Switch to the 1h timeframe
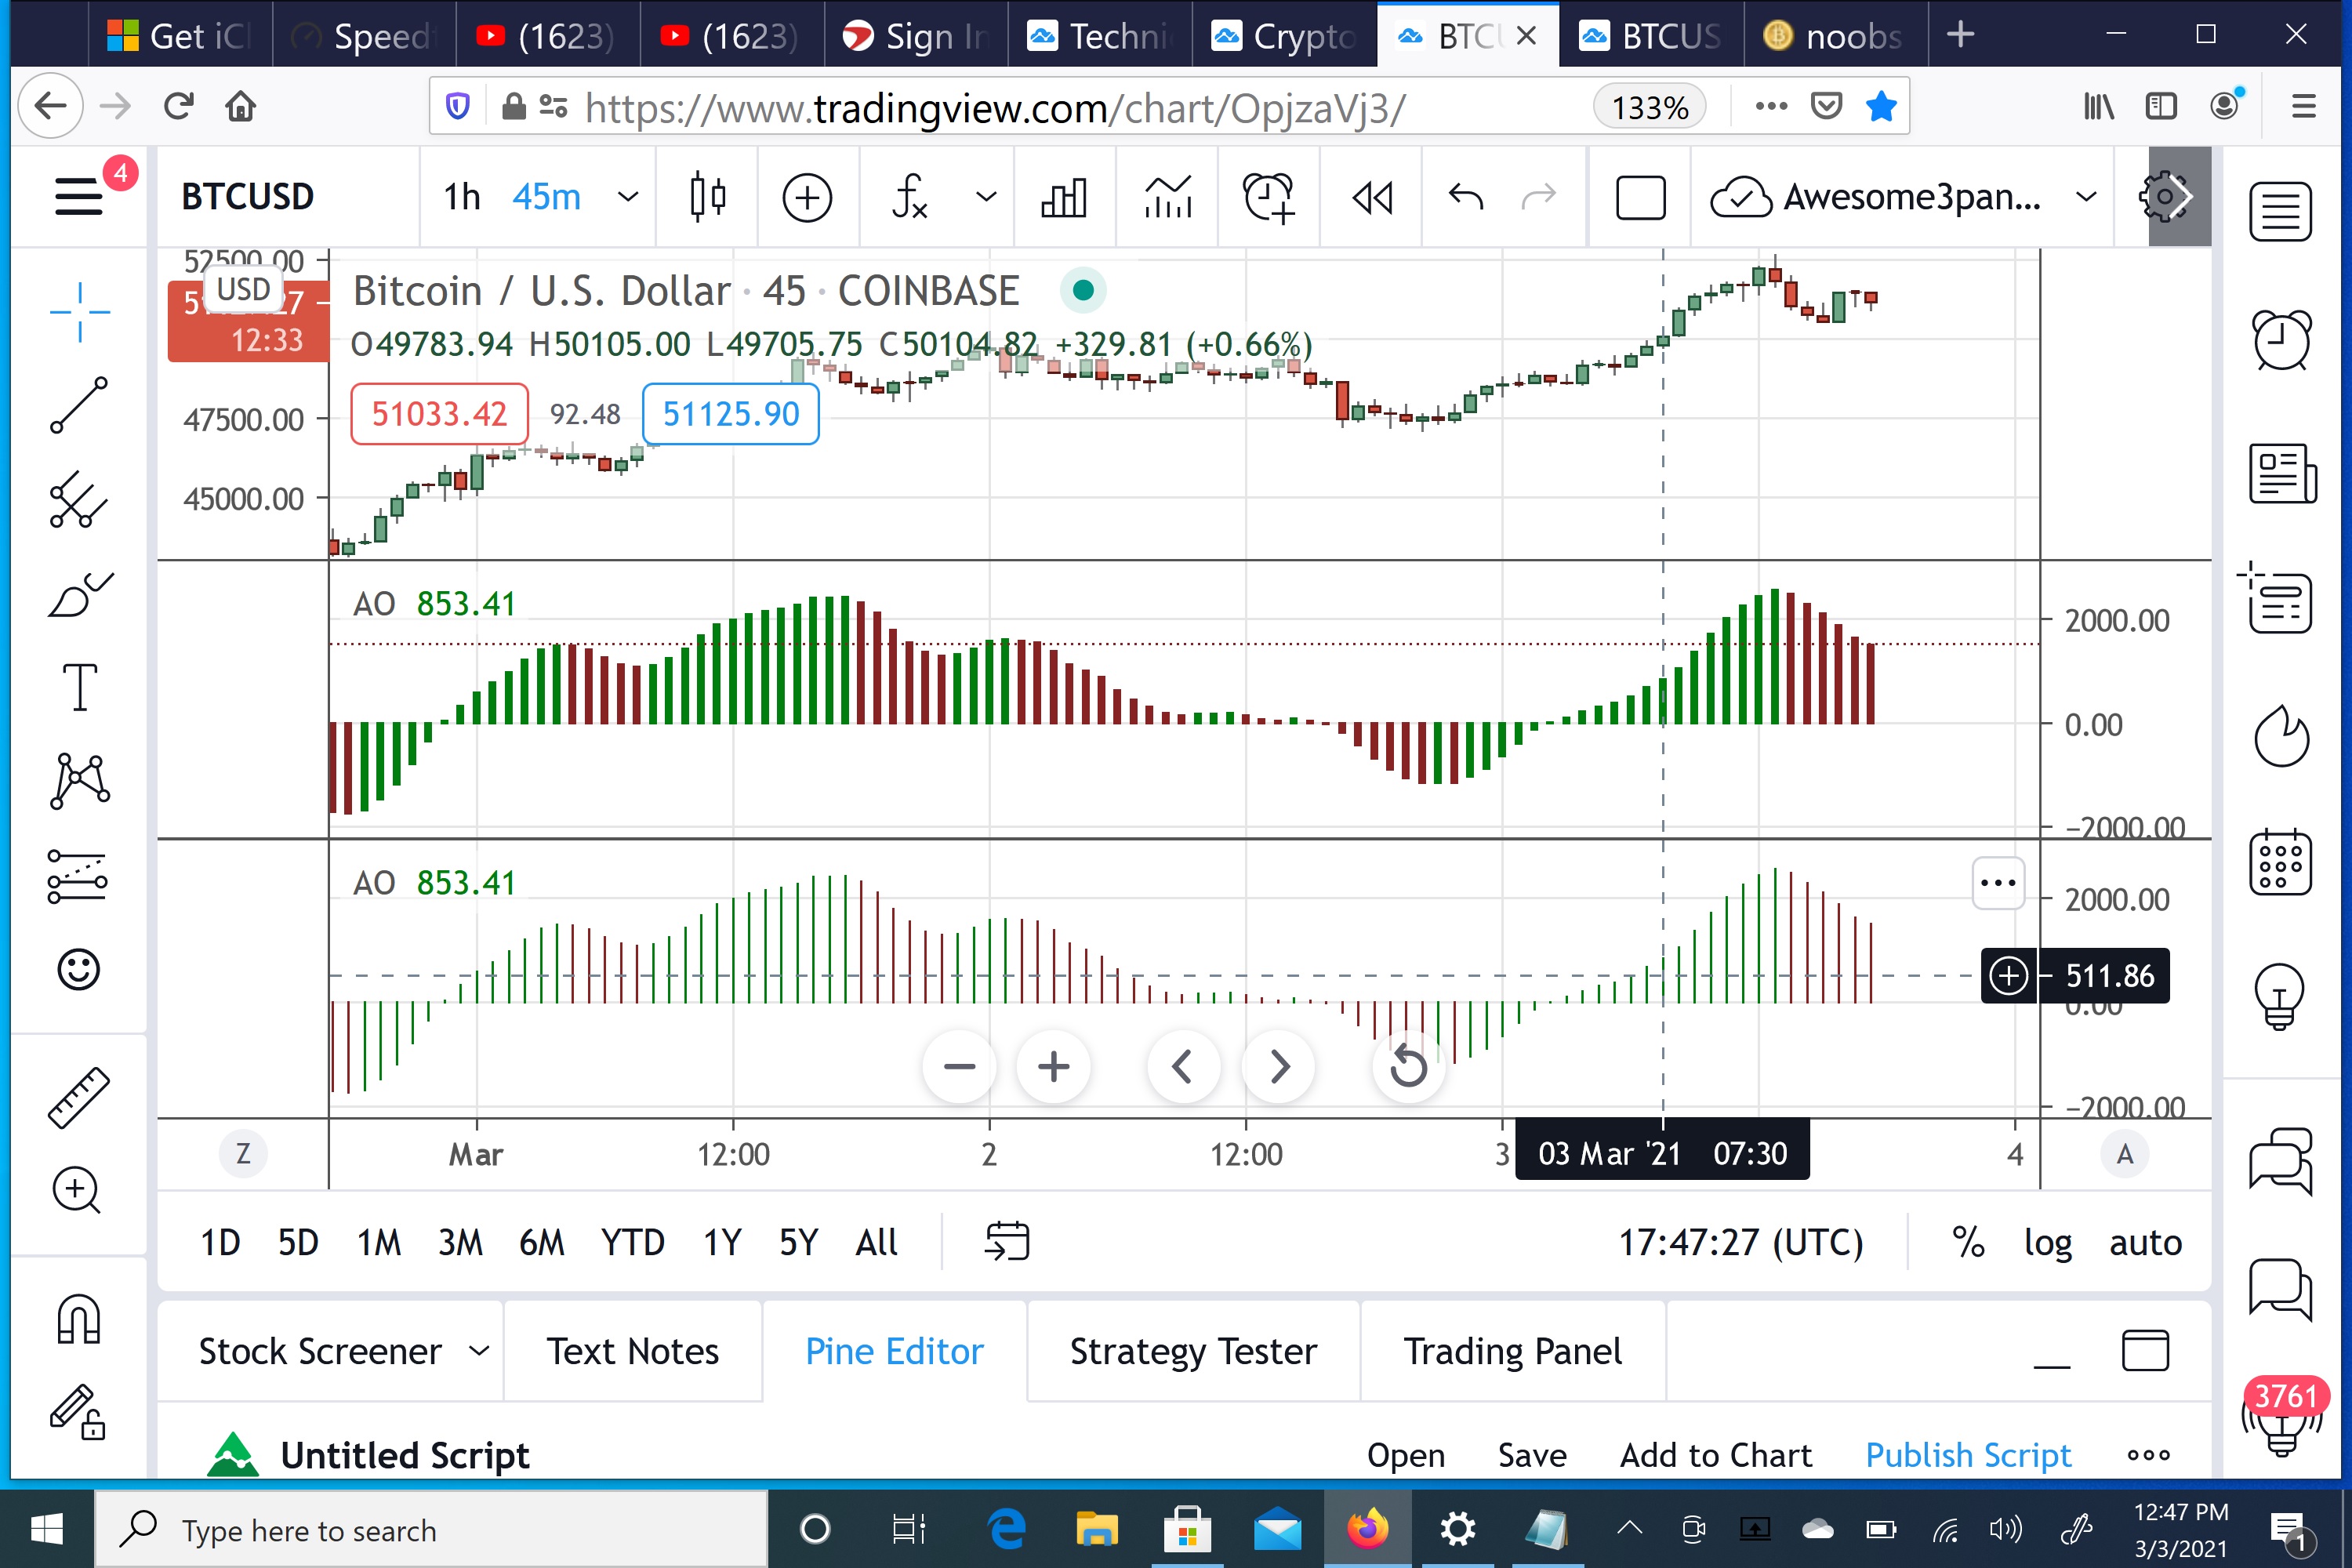The height and width of the screenshot is (1568, 2352). 462,197
